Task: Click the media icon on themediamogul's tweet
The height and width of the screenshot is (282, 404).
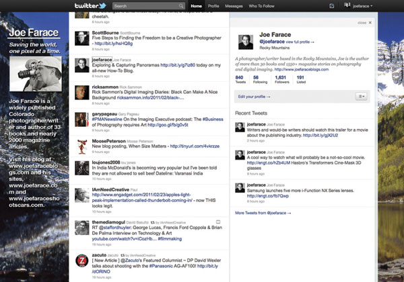Action: click(218, 222)
